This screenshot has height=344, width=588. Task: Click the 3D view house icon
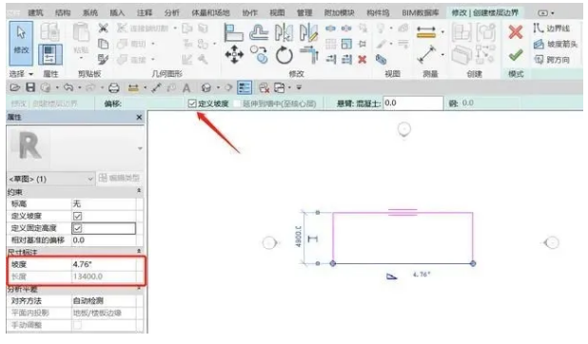tap(206, 88)
